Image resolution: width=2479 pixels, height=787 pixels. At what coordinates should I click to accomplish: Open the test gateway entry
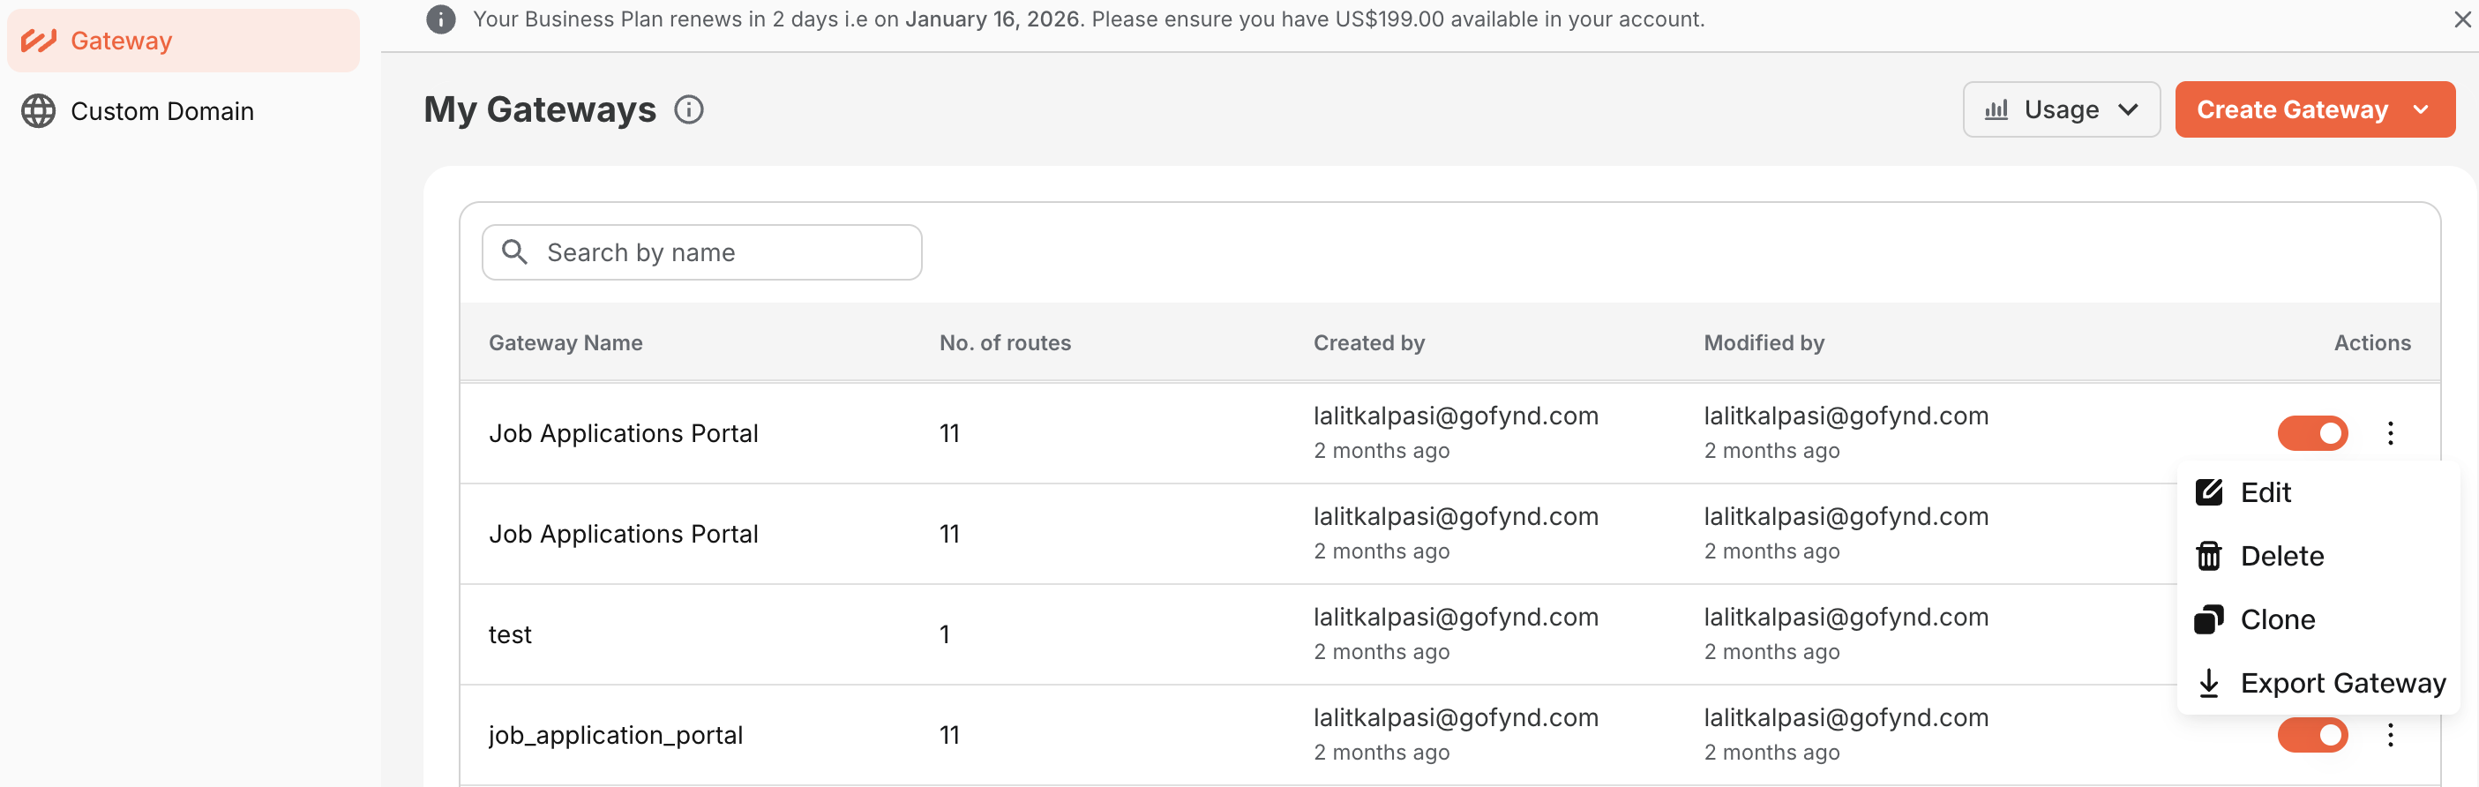coord(510,635)
